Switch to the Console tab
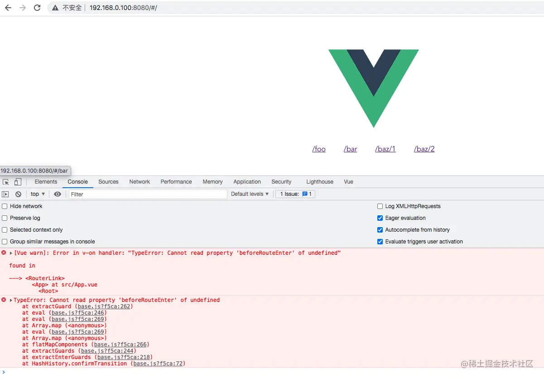 pos(78,182)
